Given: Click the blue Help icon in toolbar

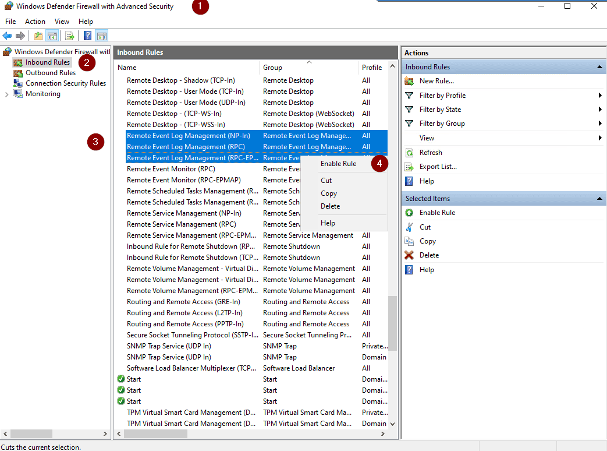Looking at the screenshot, I should [87, 36].
